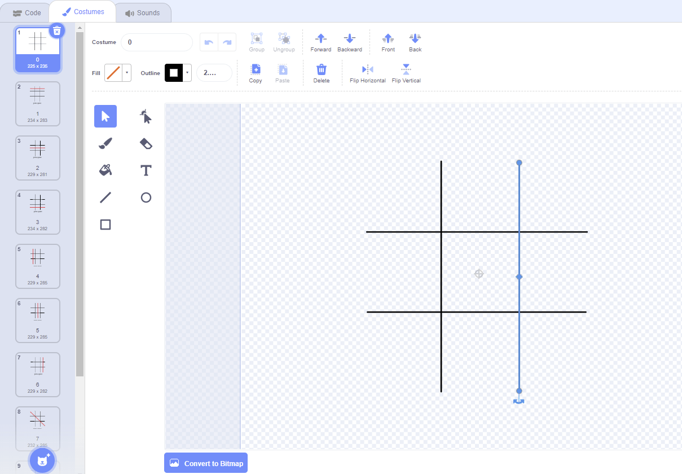Click the top handle of selected line
The image size is (682, 474).
(519, 163)
